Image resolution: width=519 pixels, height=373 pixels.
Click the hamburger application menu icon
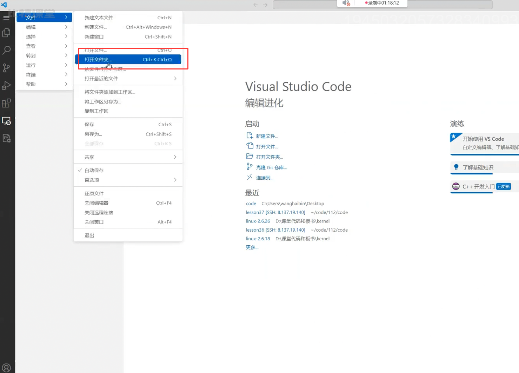tap(6, 18)
